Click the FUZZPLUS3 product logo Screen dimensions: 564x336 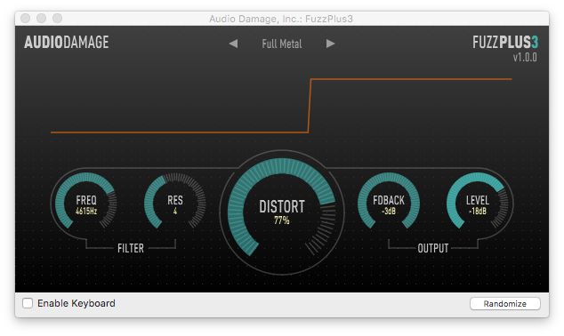point(505,42)
